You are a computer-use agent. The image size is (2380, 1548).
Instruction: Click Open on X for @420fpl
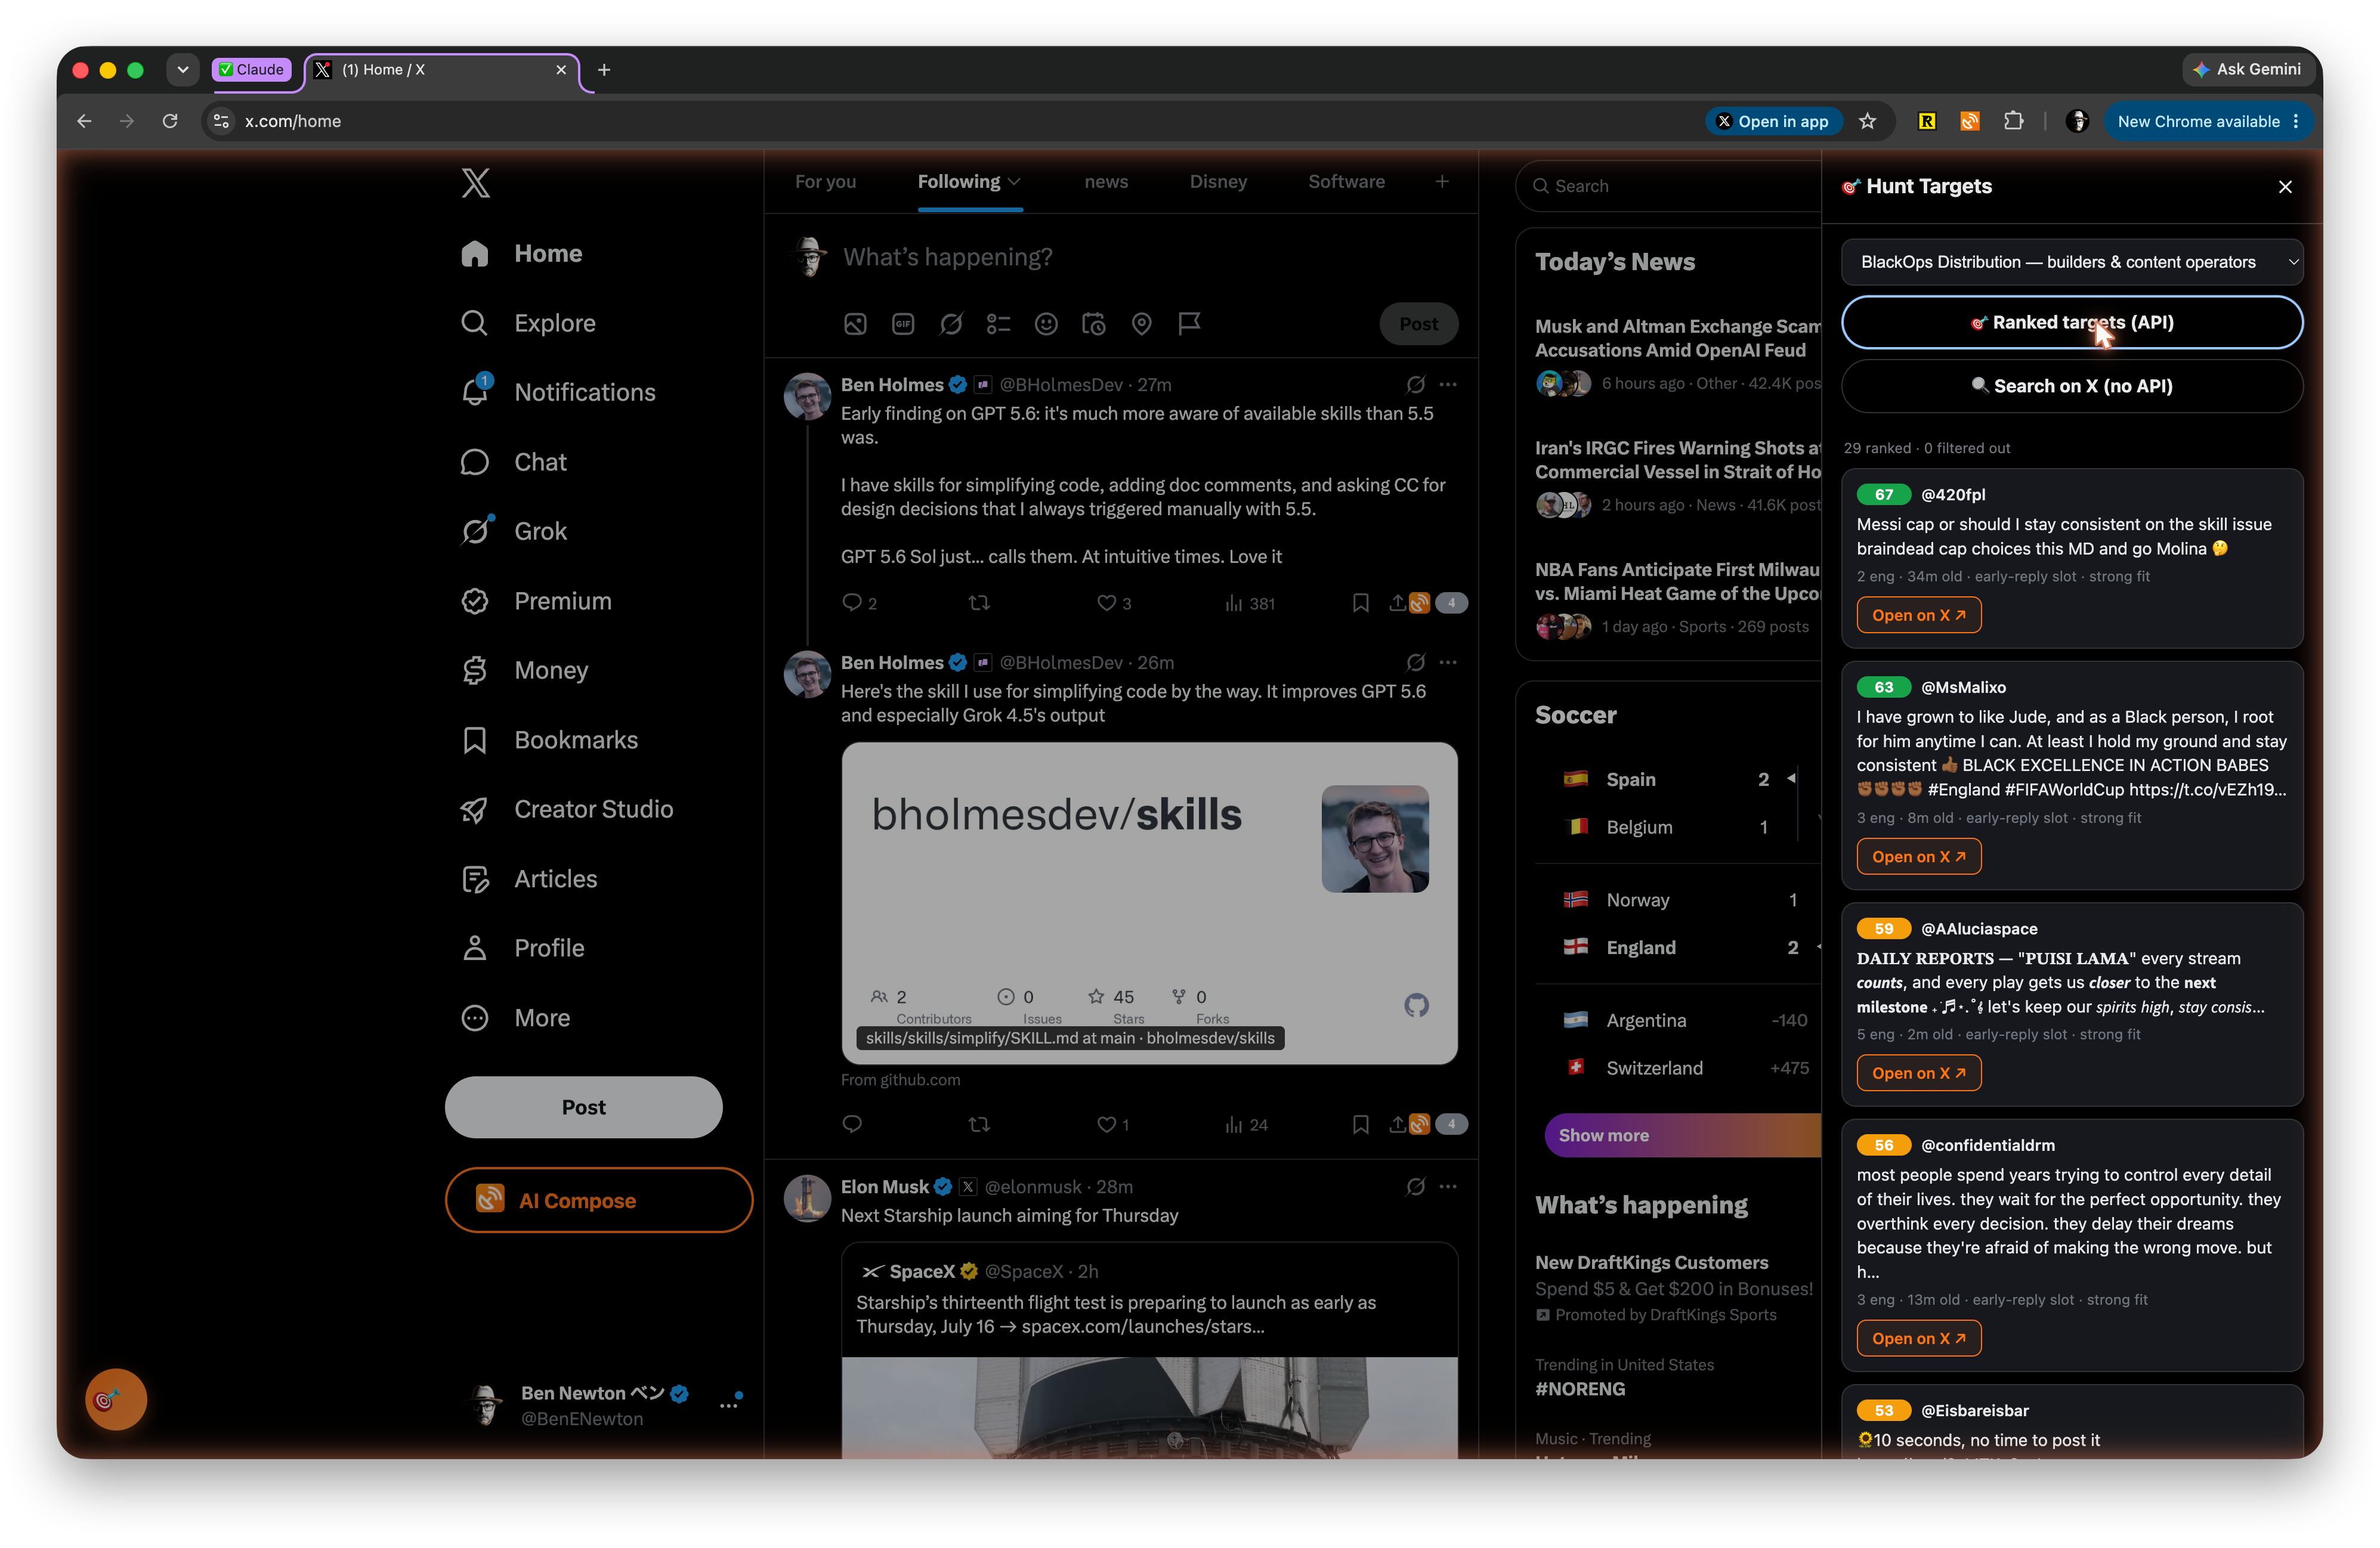1918,615
